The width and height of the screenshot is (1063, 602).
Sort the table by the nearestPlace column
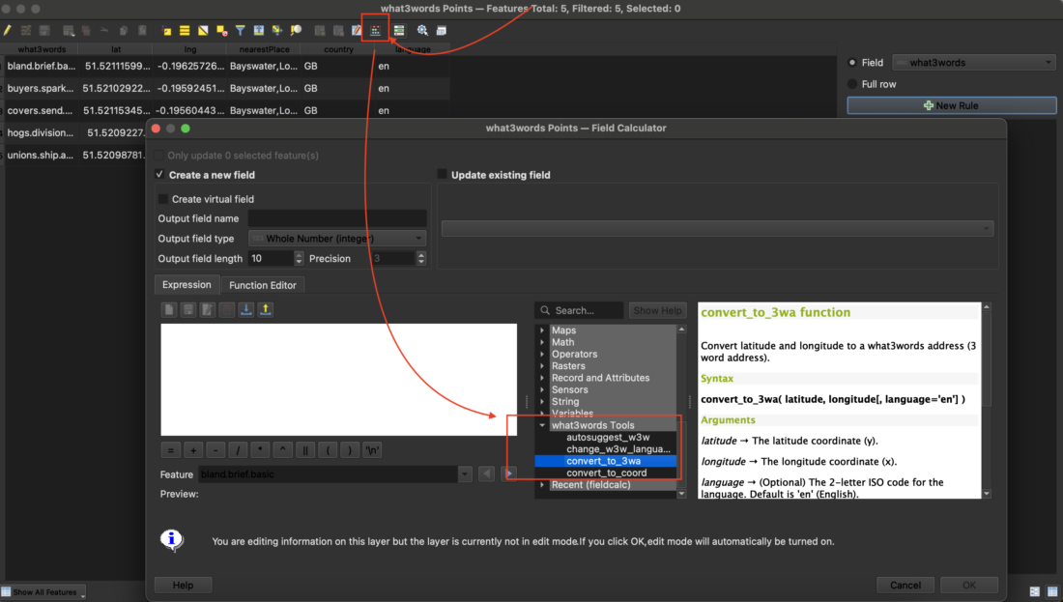[x=264, y=49]
